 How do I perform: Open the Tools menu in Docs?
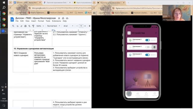pos(48,21)
